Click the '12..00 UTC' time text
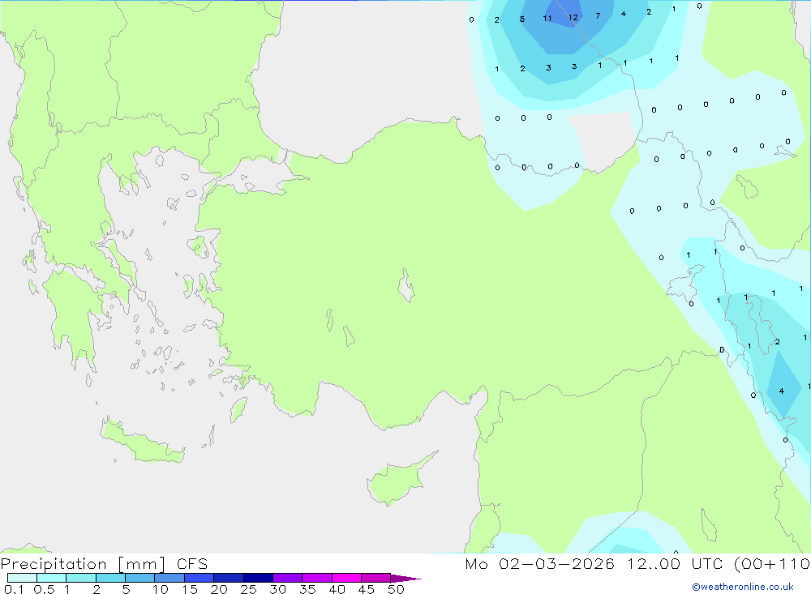811x594 pixels. point(675,563)
